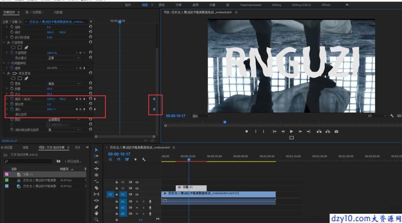Add keyframe for Offset (偏移) property
The image size is (402, 223).
click(80, 99)
